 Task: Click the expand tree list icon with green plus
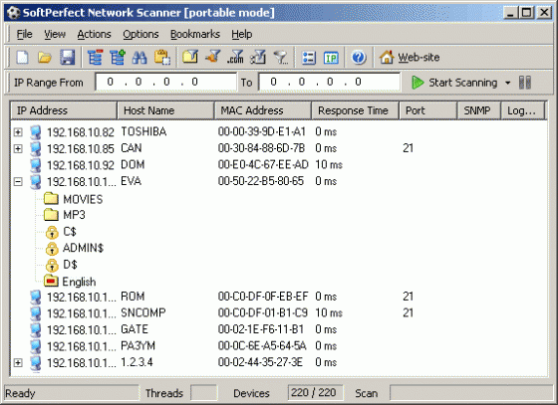click(118, 57)
